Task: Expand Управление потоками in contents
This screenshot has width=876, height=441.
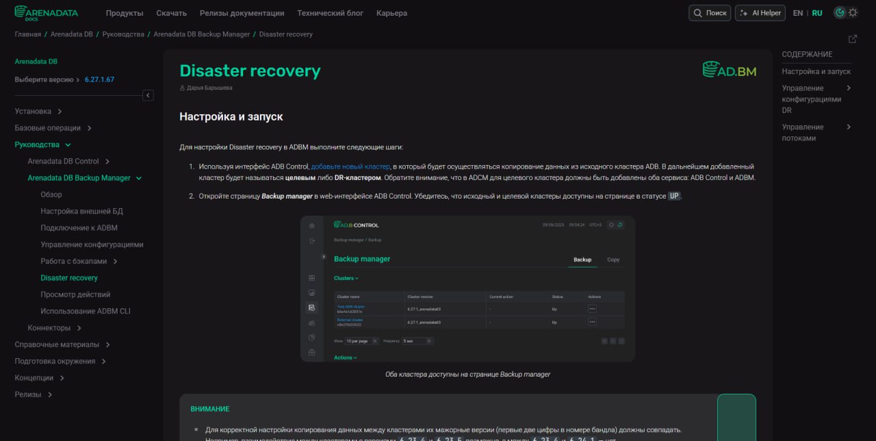Action: pyautogui.click(x=849, y=127)
